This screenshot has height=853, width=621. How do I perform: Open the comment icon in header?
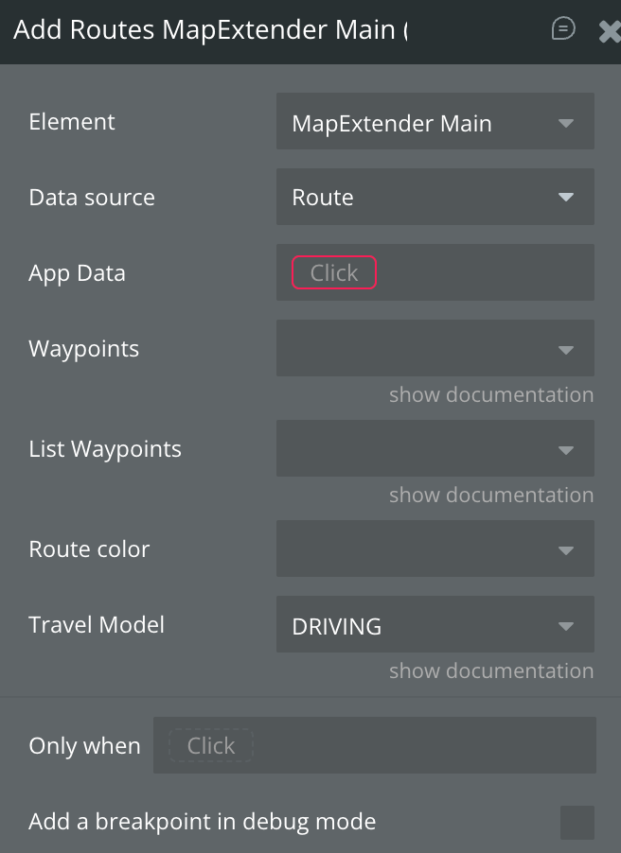563,29
